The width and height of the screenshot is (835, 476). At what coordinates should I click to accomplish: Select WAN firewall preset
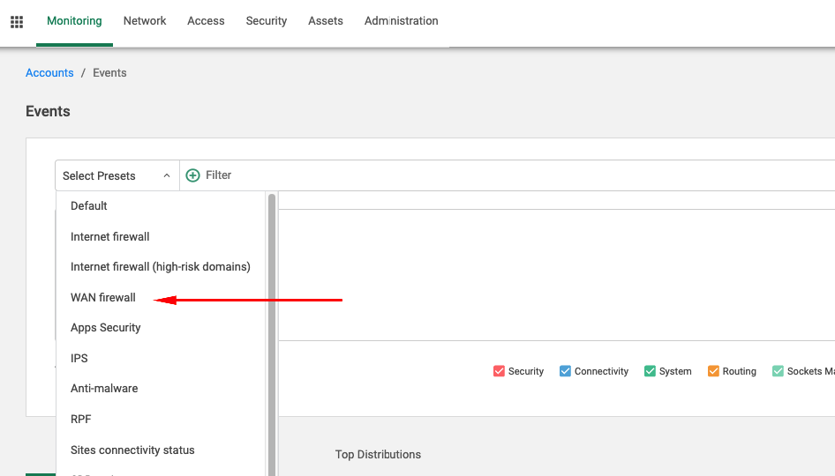(x=103, y=297)
